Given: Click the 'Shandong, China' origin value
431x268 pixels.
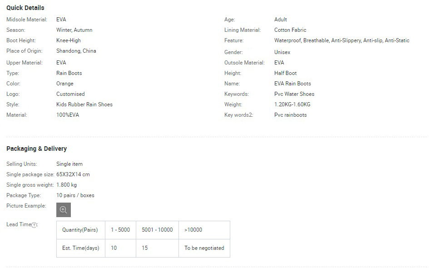Looking at the screenshot, I should click(76, 51).
